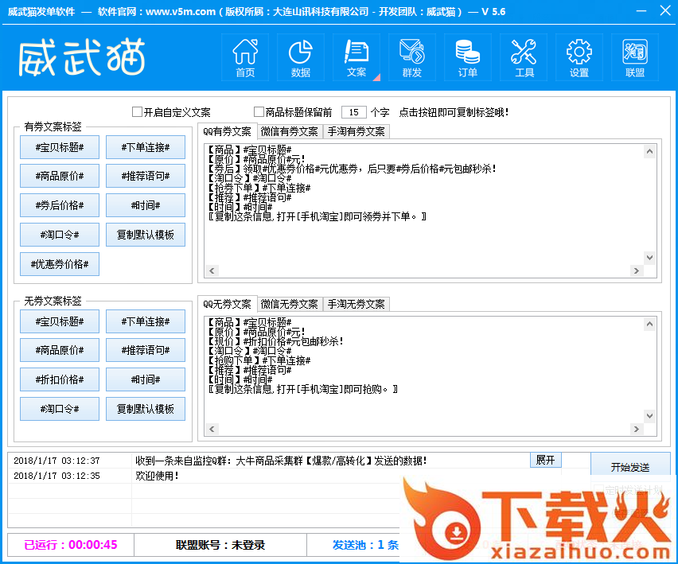Open the 工具 tools icon
Viewport: 678px width, 564px height.
(x=524, y=57)
